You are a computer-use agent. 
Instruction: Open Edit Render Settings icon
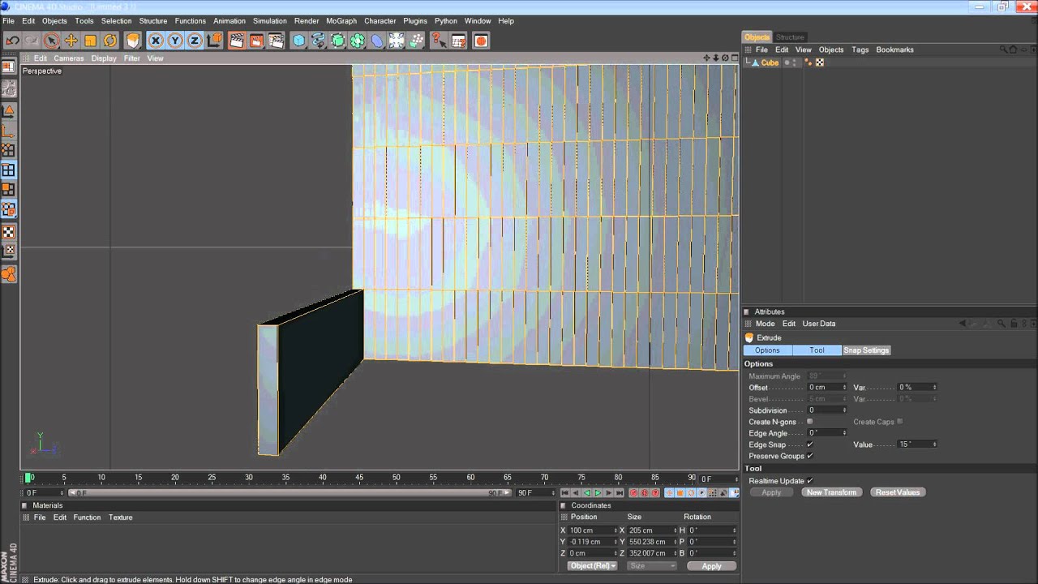tap(276, 41)
